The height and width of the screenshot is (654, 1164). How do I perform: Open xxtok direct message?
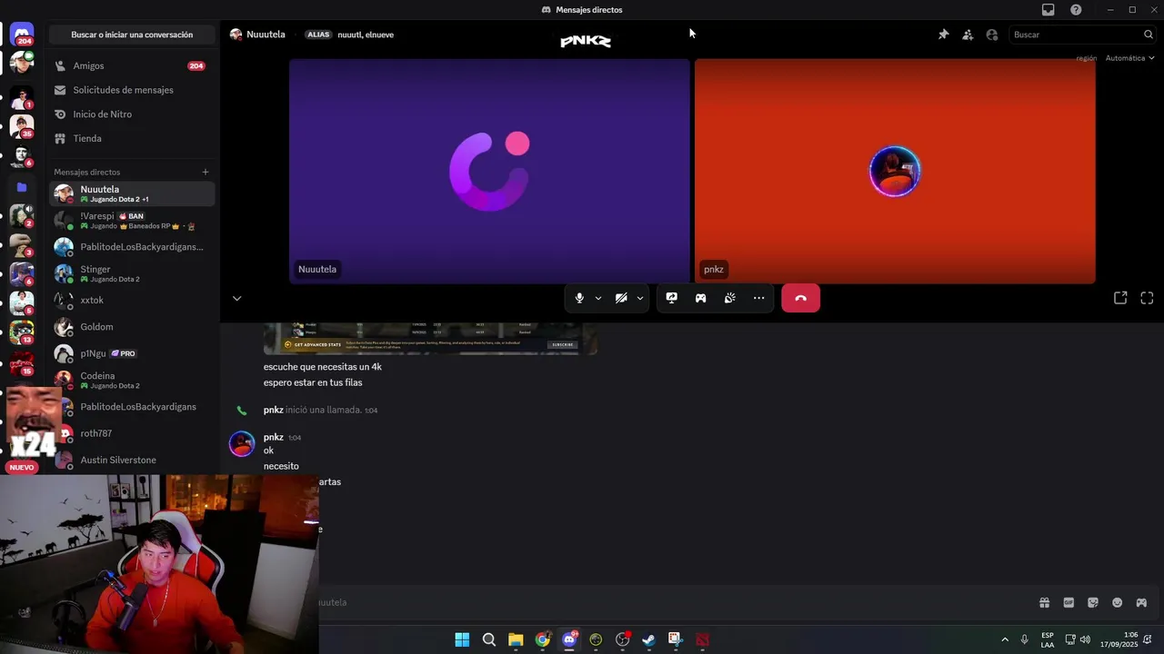tap(132, 300)
